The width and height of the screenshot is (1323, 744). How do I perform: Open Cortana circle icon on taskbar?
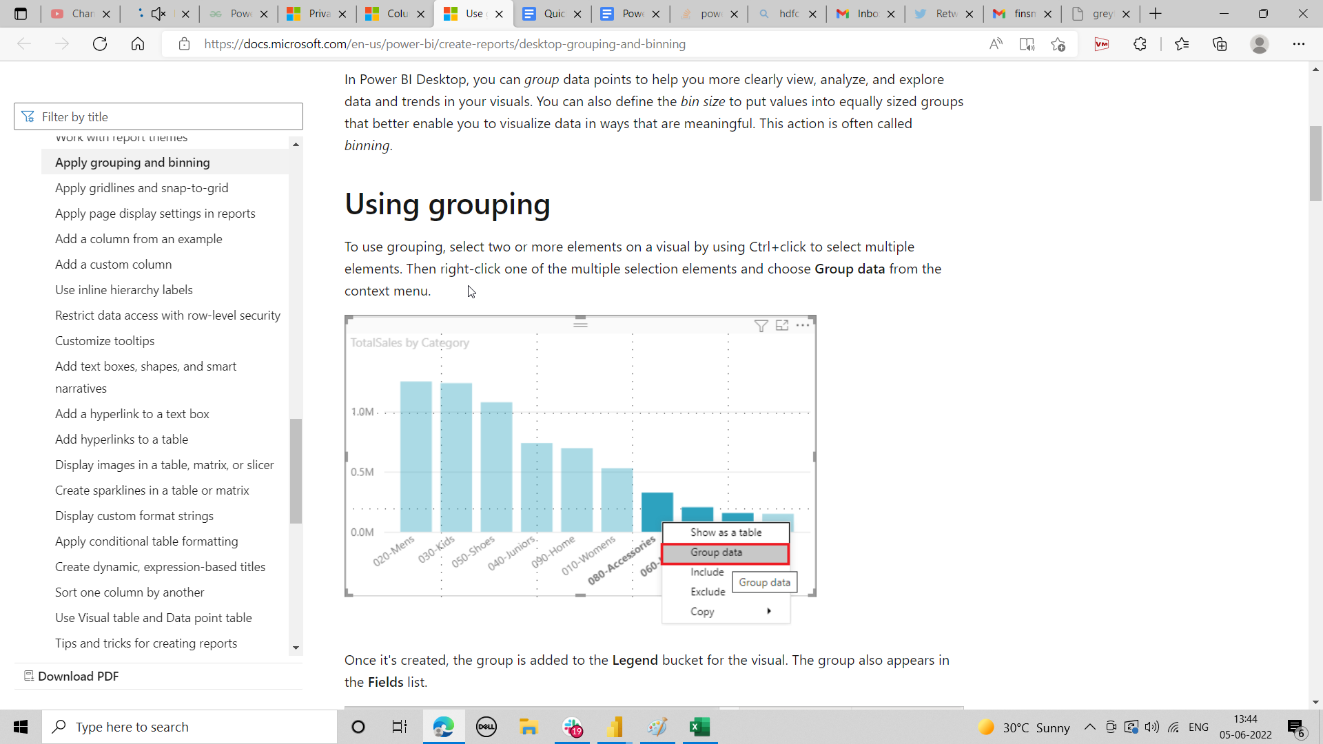(x=358, y=727)
